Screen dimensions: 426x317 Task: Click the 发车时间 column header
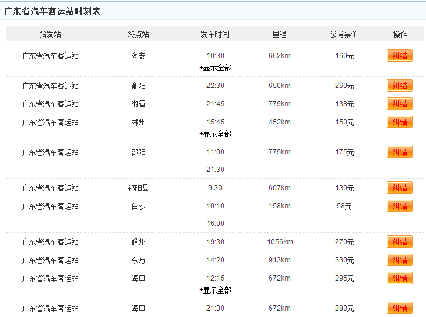coord(214,34)
